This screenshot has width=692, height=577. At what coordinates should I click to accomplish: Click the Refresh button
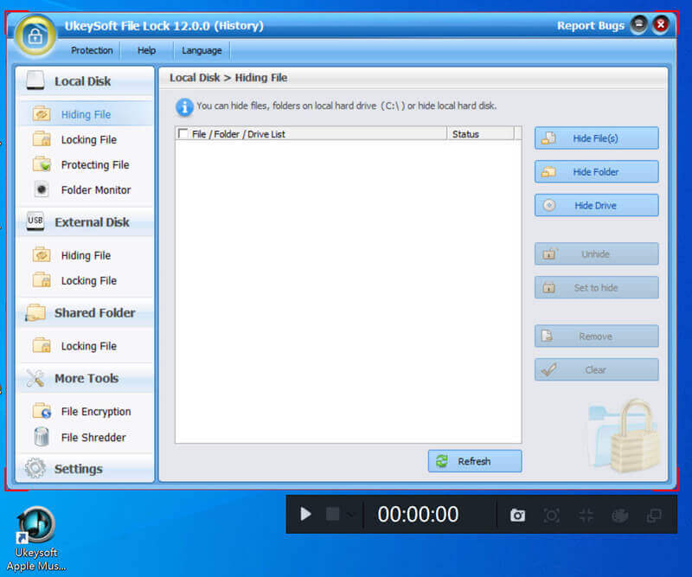click(475, 461)
